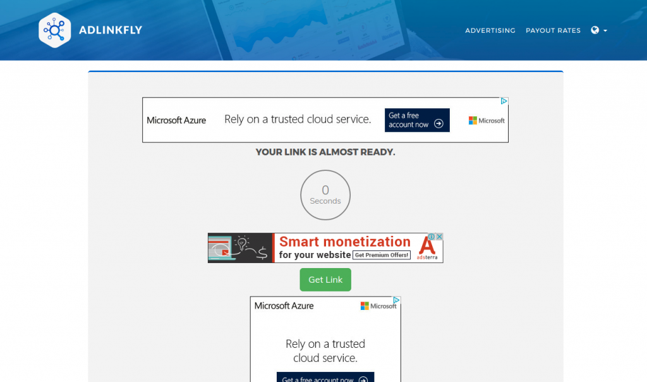Click 'Get a free account now' in the top ad

tap(417, 120)
